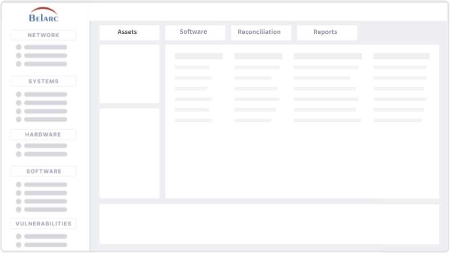
Task: Expand the NETWORK sidebar section header
Action: pyautogui.click(x=44, y=35)
